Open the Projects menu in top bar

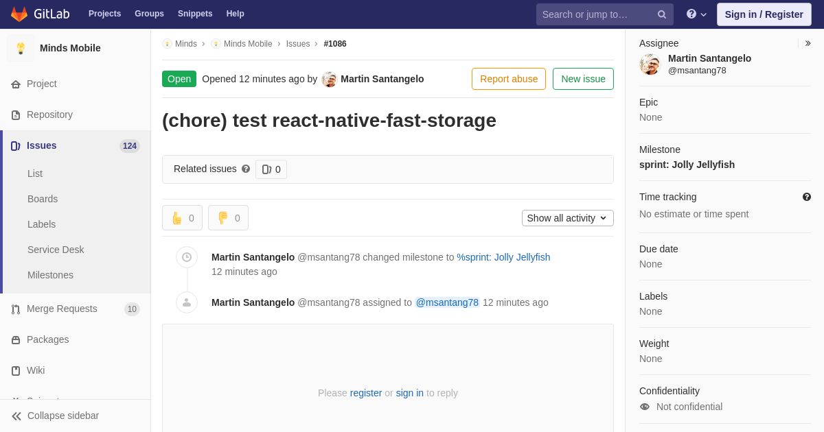pos(104,14)
